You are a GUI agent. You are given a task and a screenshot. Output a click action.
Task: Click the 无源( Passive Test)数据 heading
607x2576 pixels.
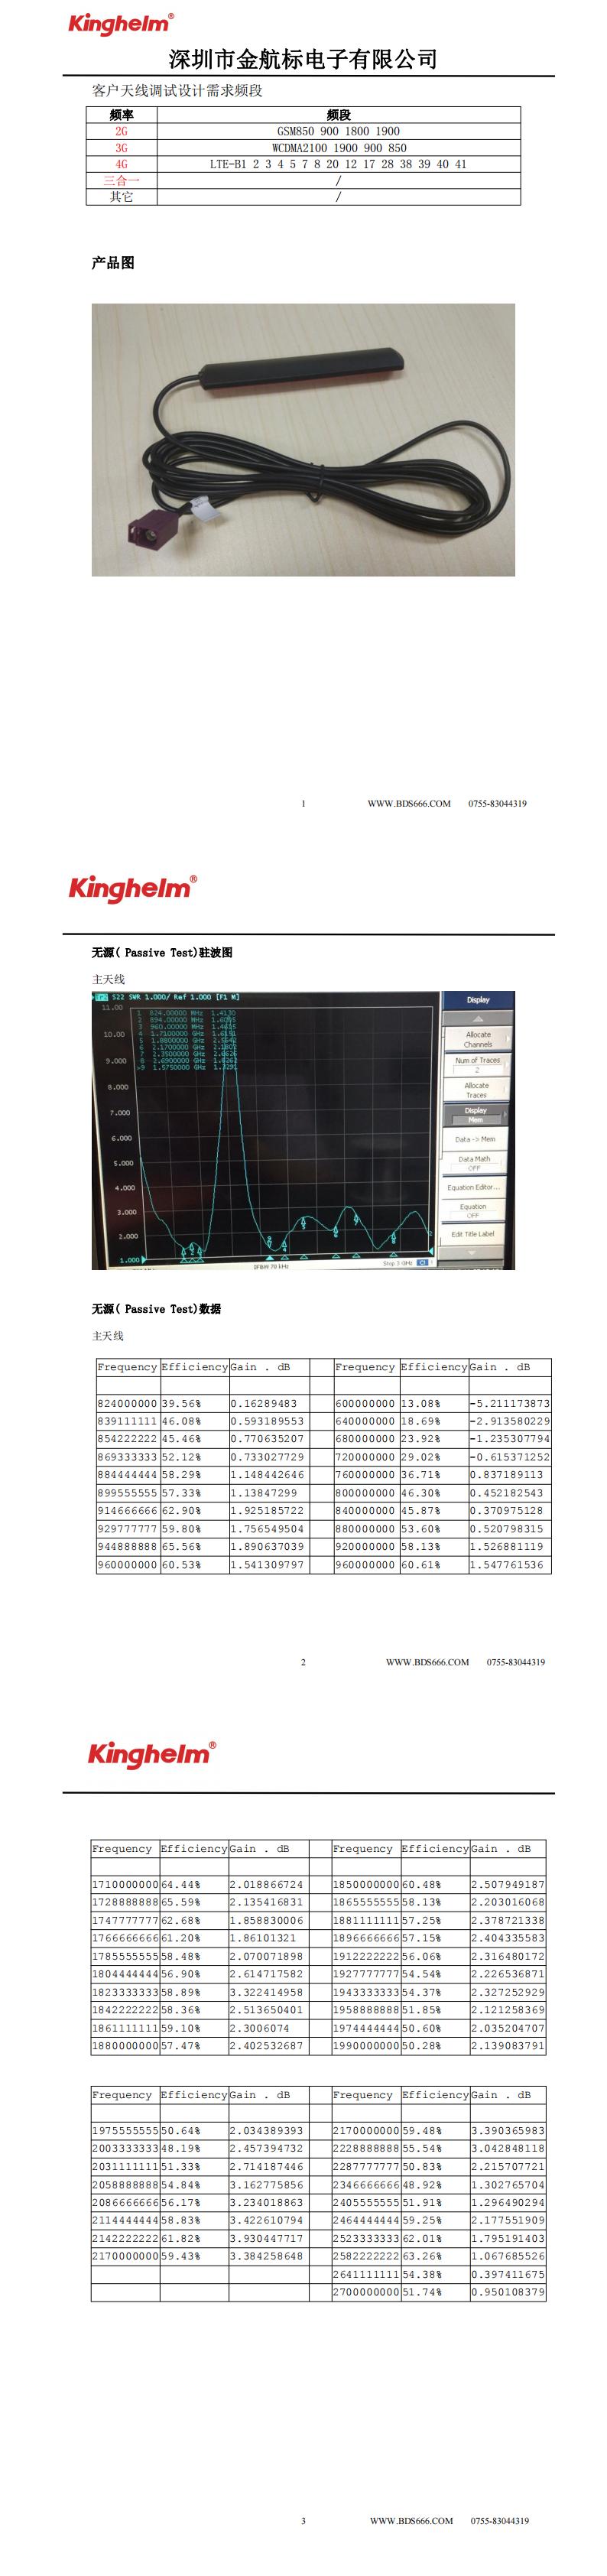click(x=156, y=1308)
